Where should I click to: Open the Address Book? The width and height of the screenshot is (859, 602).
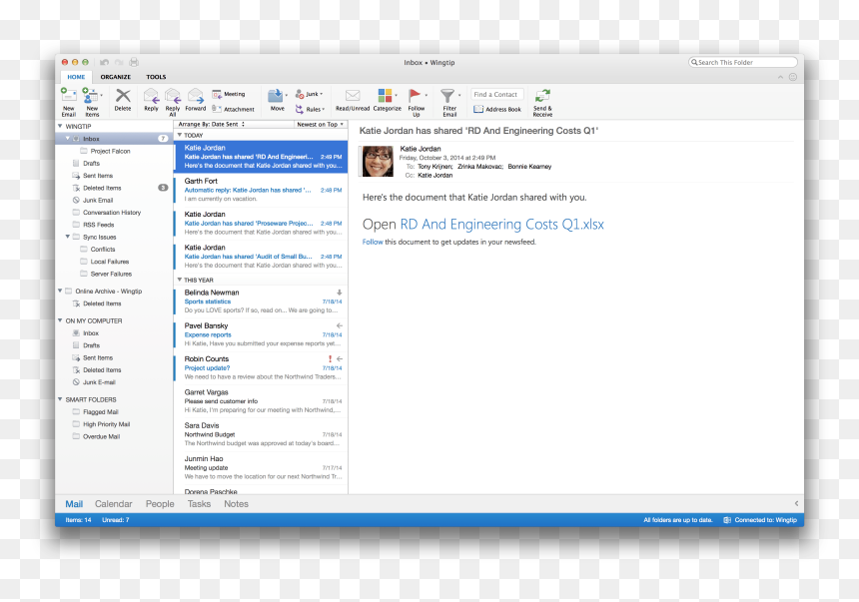[497, 109]
